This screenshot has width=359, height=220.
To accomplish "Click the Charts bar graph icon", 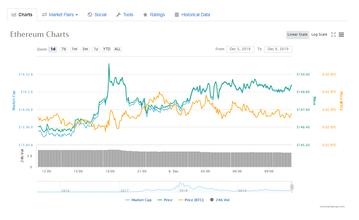I will 14,15.
